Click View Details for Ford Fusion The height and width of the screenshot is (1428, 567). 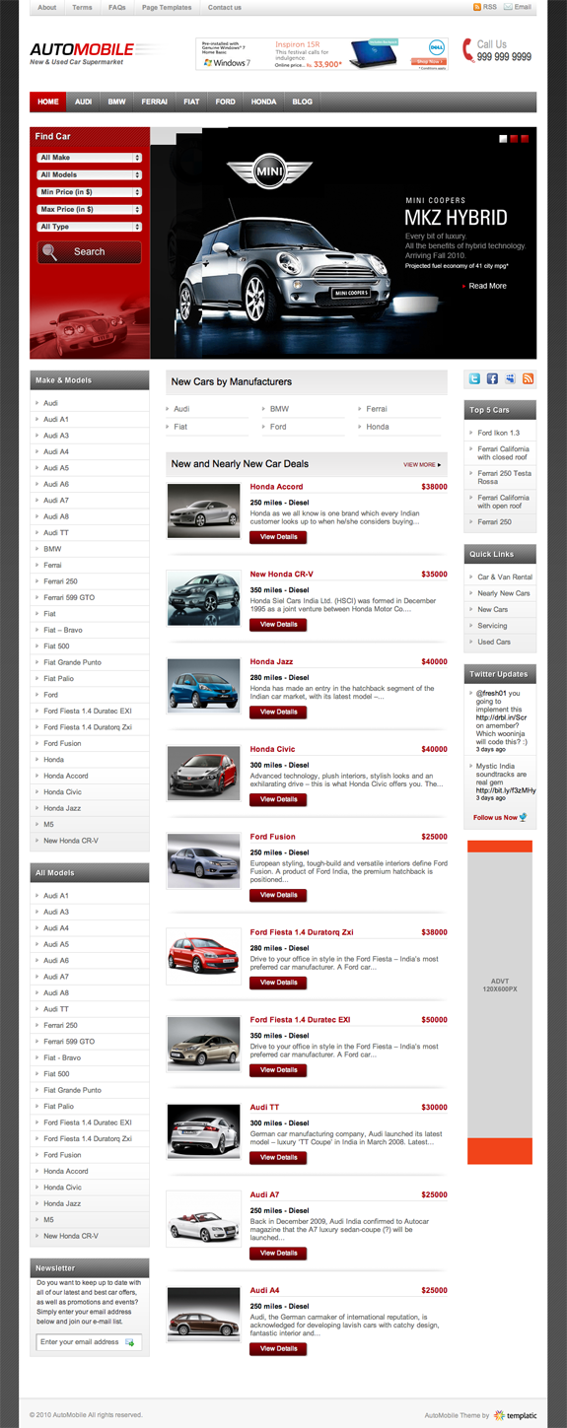[278, 895]
